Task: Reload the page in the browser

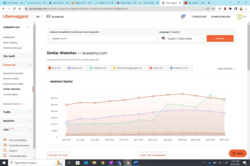Action: coord(14,9)
